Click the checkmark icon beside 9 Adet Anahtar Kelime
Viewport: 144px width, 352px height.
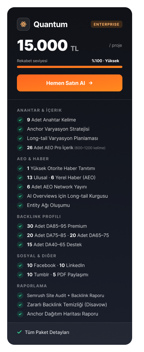20,120
